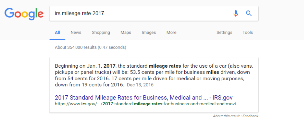
Task: Start voice search with microphone icon
Action: tap(235, 14)
